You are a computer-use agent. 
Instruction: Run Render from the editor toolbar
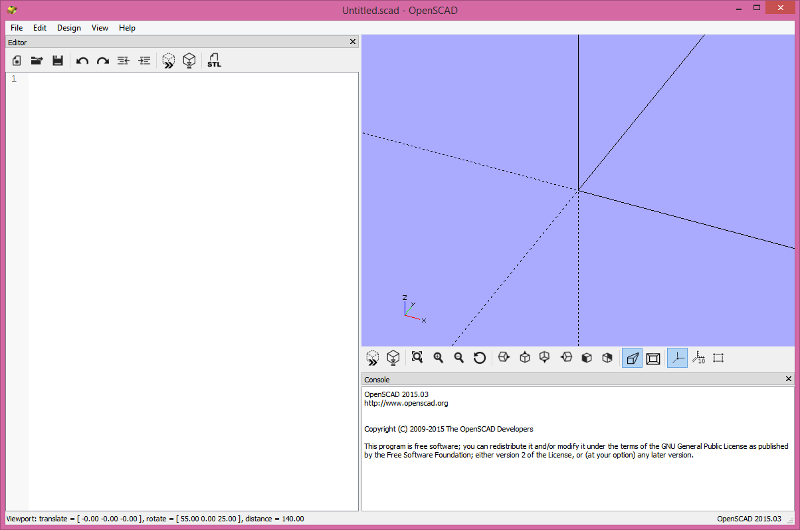pyautogui.click(x=189, y=61)
